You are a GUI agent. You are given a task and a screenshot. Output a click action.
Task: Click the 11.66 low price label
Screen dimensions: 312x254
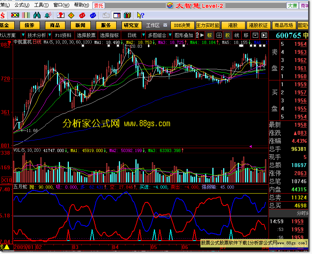(x=32, y=130)
